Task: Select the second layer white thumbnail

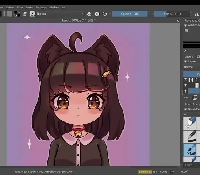Action: (197, 85)
